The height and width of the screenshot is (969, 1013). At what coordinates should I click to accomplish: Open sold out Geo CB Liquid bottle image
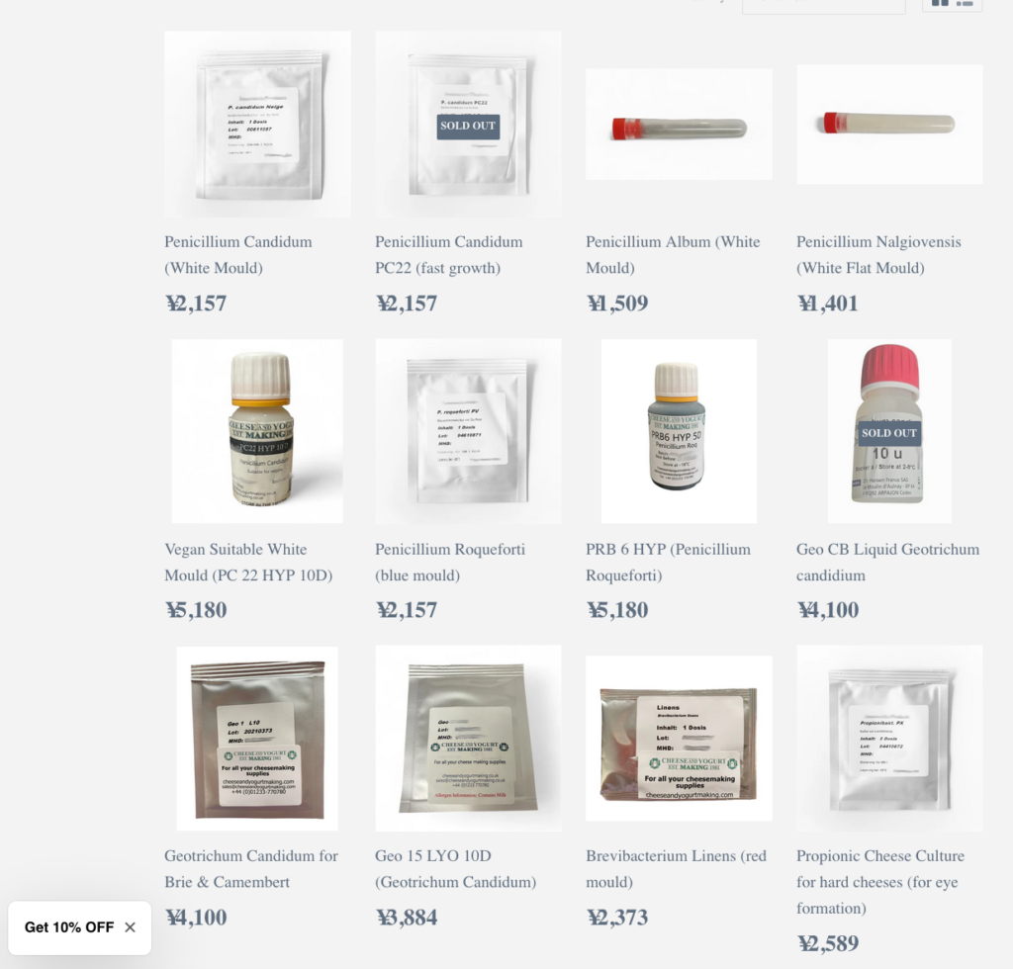point(889,431)
